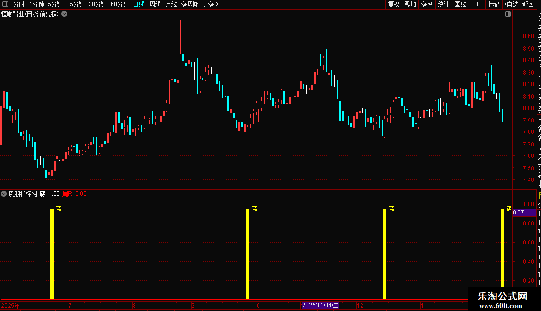Click the 2025/11/04/二 date marker

pos(320,305)
